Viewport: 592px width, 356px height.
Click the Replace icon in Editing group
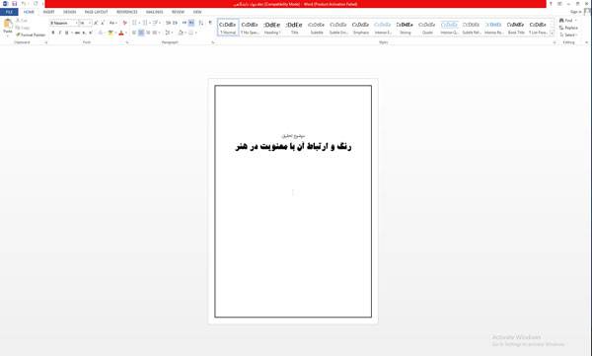point(568,28)
